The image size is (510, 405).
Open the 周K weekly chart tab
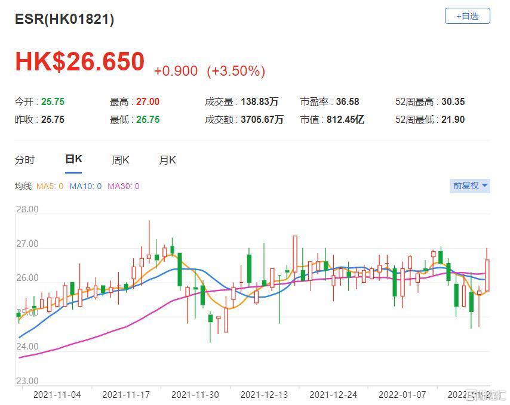coord(120,160)
